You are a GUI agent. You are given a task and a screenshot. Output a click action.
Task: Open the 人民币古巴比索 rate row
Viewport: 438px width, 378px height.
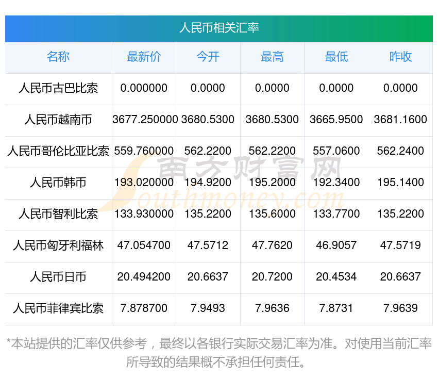pyautogui.click(x=58, y=88)
